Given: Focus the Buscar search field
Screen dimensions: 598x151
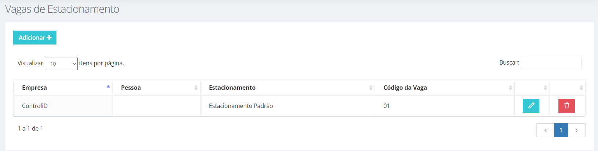Looking at the screenshot, I should (x=551, y=63).
